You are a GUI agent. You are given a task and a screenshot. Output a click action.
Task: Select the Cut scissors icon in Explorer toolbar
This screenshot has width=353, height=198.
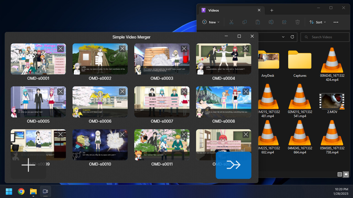pyautogui.click(x=231, y=22)
